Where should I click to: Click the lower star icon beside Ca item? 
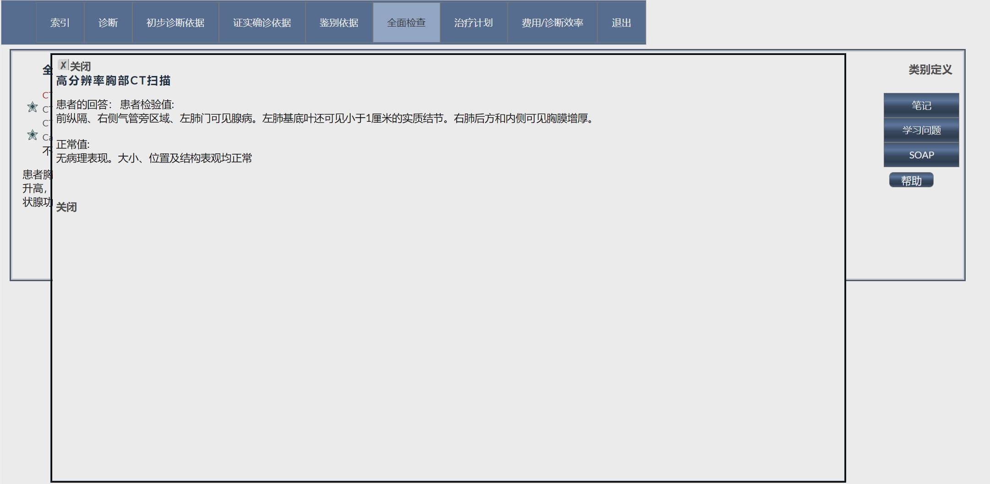(x=33, y=135)
